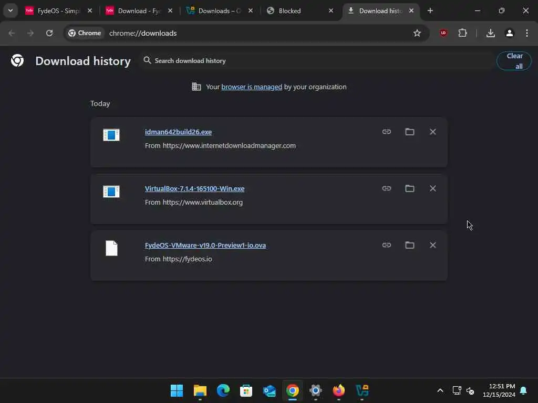Open the VirtualBox-7.1.4-165100-Win.exe file link

point(194,188)
